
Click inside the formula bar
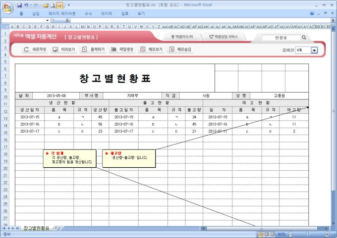click(x=200, y=20)
